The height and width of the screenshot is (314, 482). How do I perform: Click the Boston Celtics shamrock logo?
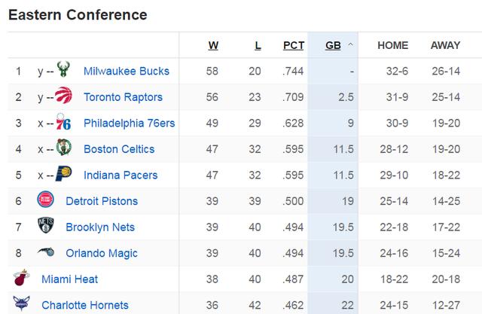point(63,147)
